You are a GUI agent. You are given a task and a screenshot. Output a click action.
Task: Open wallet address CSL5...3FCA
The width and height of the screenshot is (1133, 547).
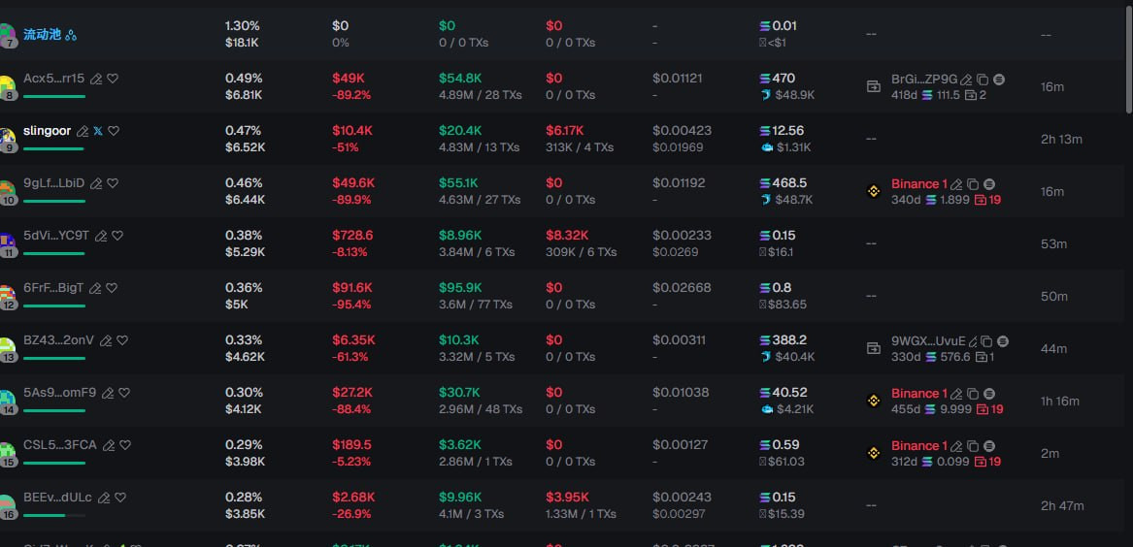click(x=59, y=445)
